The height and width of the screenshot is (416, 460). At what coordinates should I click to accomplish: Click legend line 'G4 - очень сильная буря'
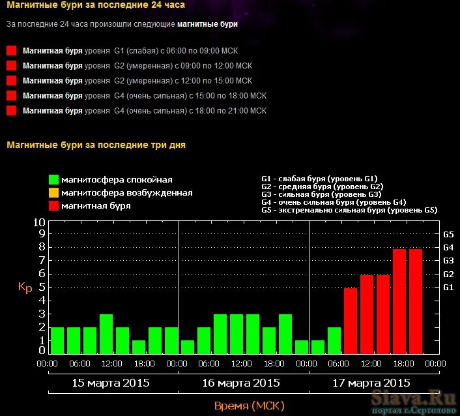334,202
